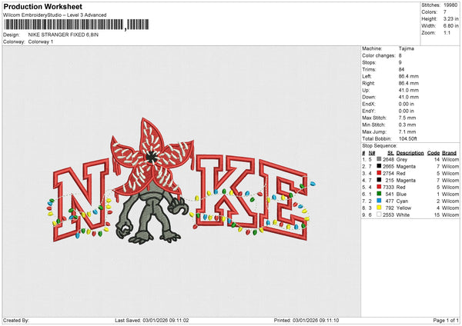Viewport: 462px width, 326px height.
Task: Click the Stitches value '19980'
Action: [x=450, y=5]
